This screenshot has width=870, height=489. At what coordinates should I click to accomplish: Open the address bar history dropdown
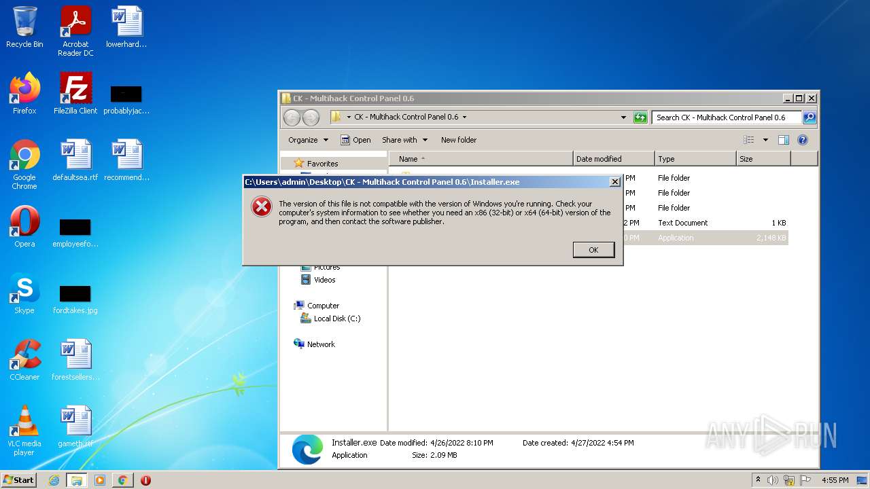click(623, 117)
